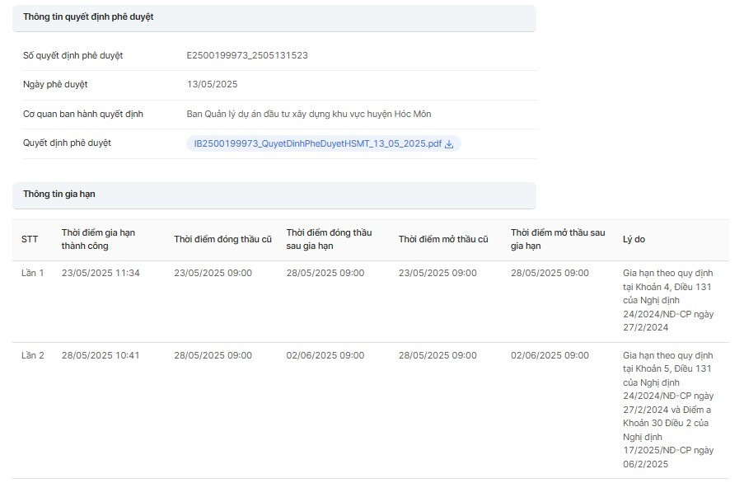Click the STT column header
The width and height of the screenshot is (744, 483).
[30, 240]
